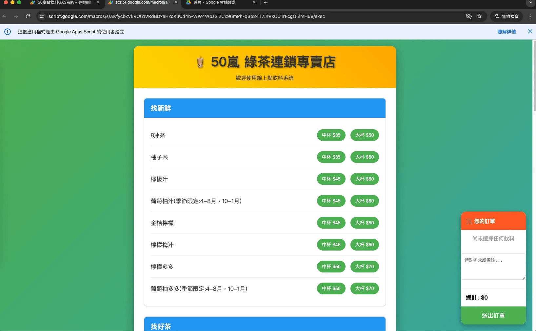Add 中杯 $35 8冰茶 to order

[331, 135]
